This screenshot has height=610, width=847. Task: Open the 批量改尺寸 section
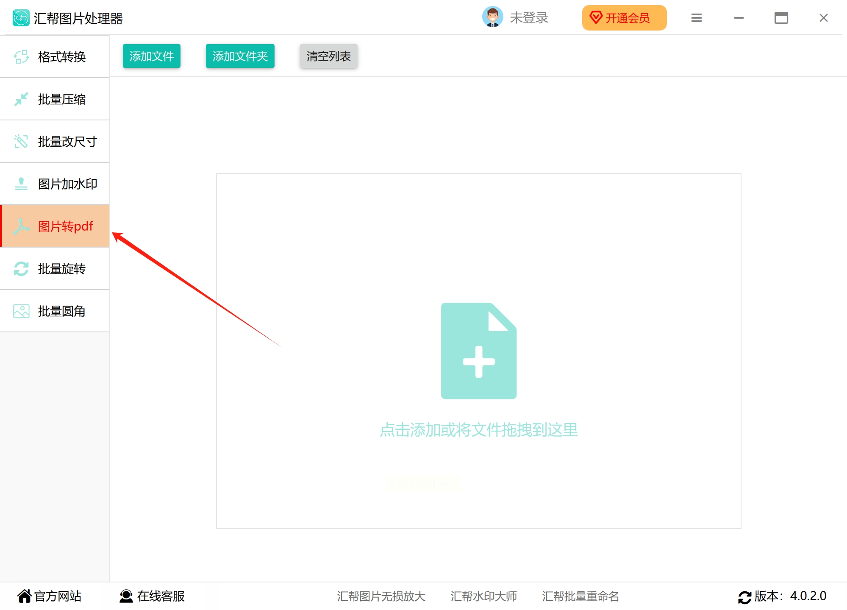(x=55, y=141)
